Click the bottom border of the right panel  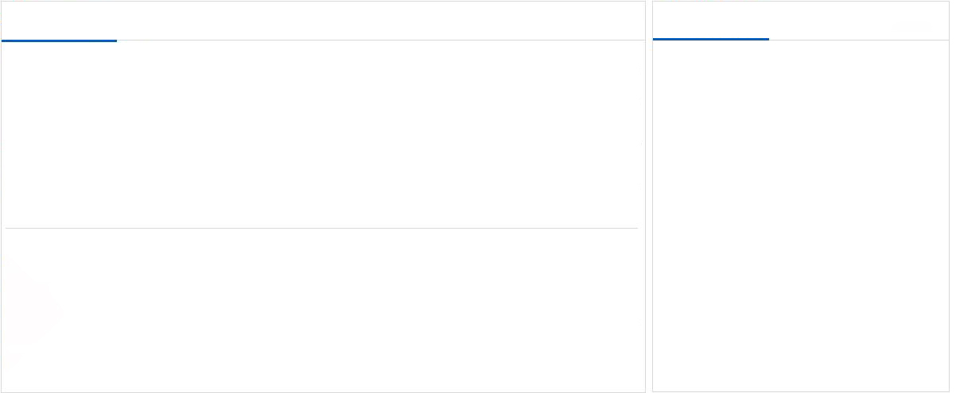click(800, 391)
